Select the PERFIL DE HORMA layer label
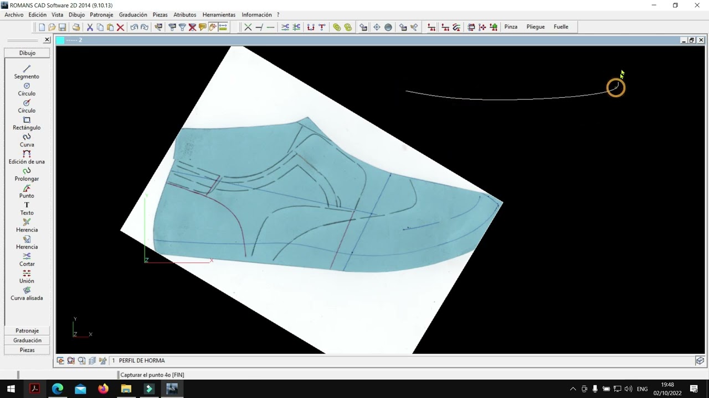Image resolution: width=709 pixels, height=398 pixels. [x=142, y=360]
